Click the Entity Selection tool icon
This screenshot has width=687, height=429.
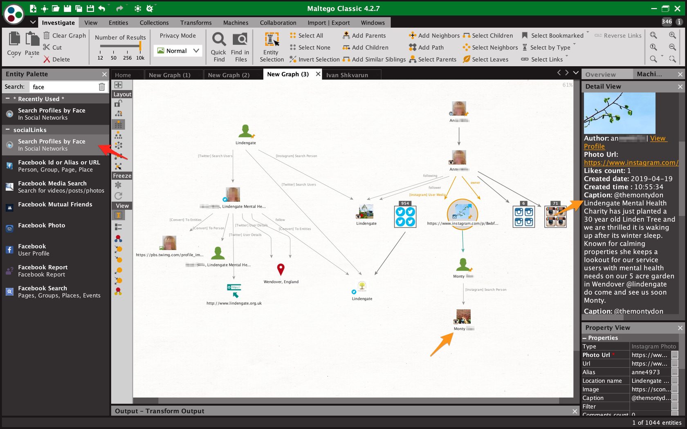272,40
